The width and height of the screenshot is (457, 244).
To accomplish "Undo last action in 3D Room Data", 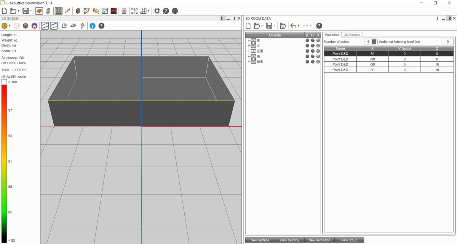I will (293, 26).
